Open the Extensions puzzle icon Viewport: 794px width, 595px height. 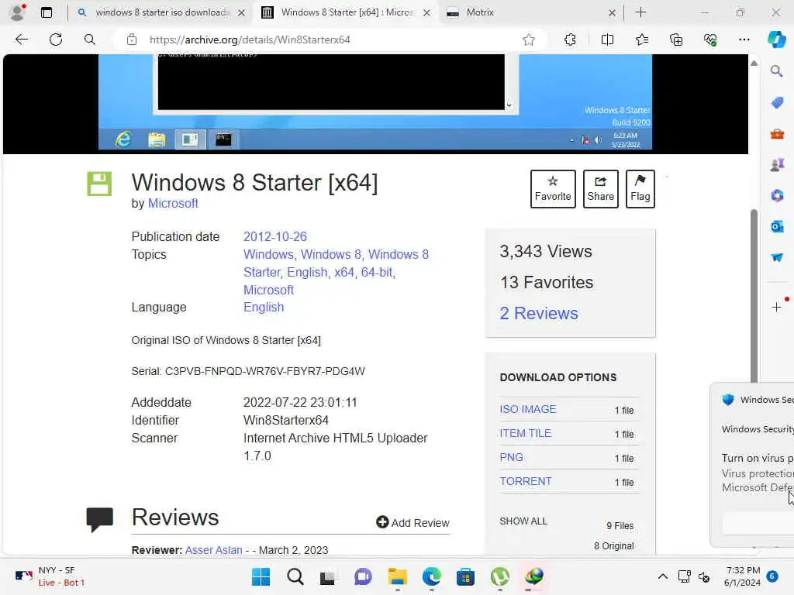click(570, 40)
